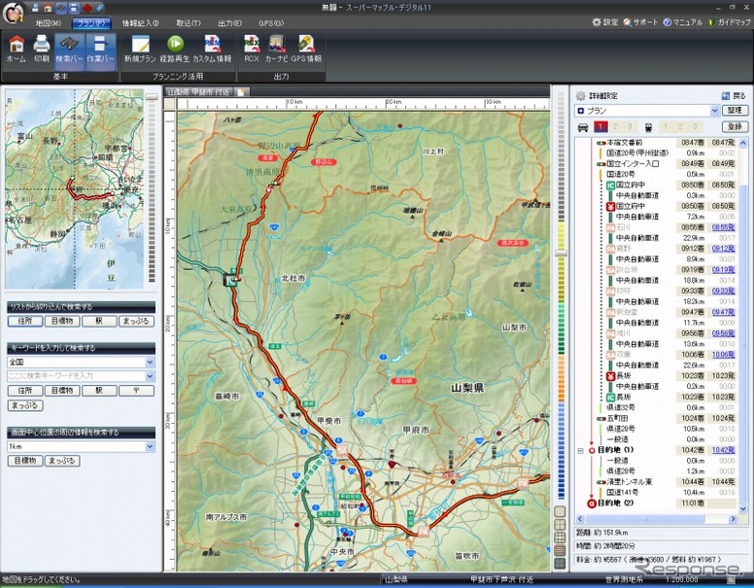The width and height of the screenshot is (754, 588).
Task: Open the 地図(M) menu tab
Action: point(48,22)
